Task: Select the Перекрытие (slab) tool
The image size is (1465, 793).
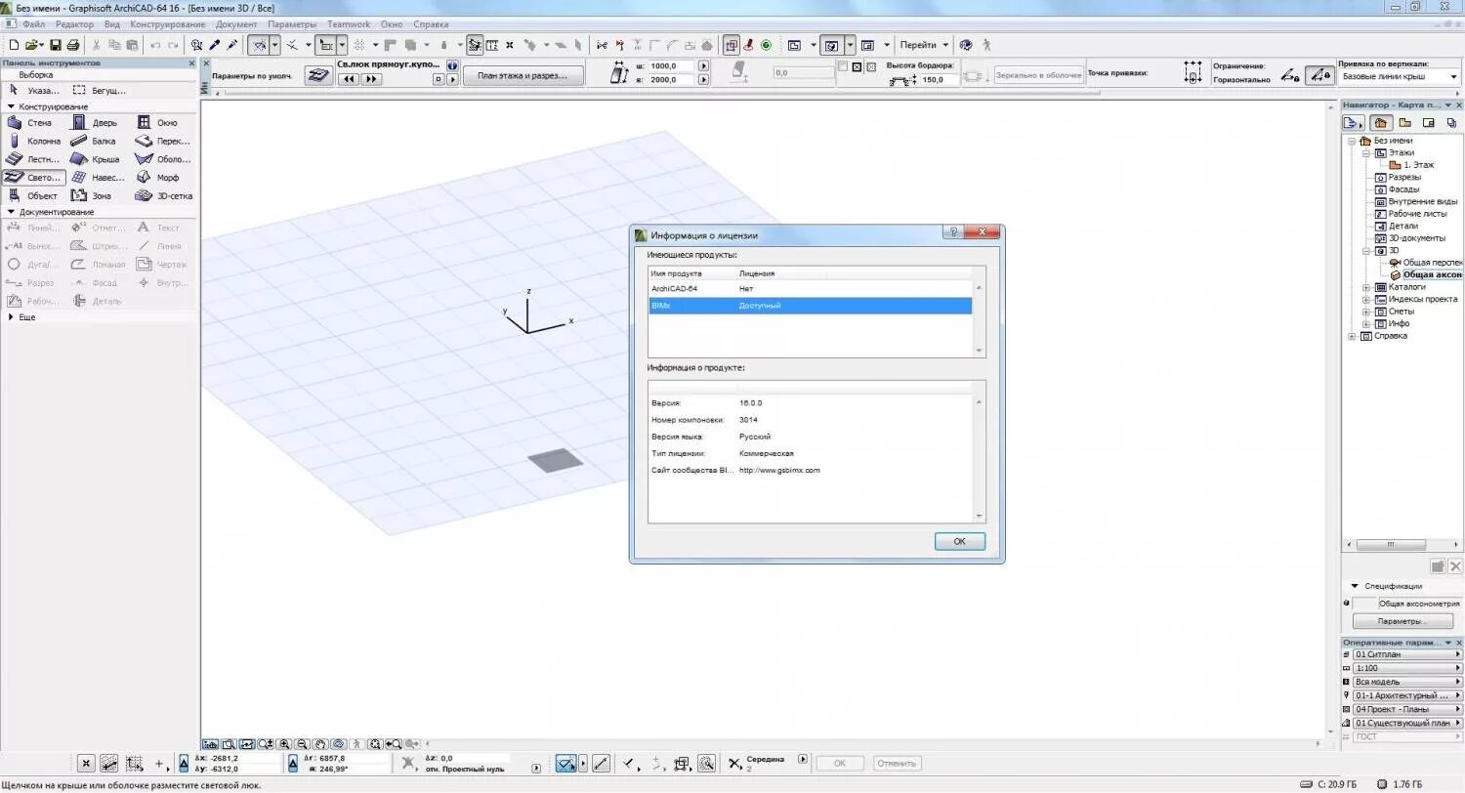Action: (x=162, y=142)
